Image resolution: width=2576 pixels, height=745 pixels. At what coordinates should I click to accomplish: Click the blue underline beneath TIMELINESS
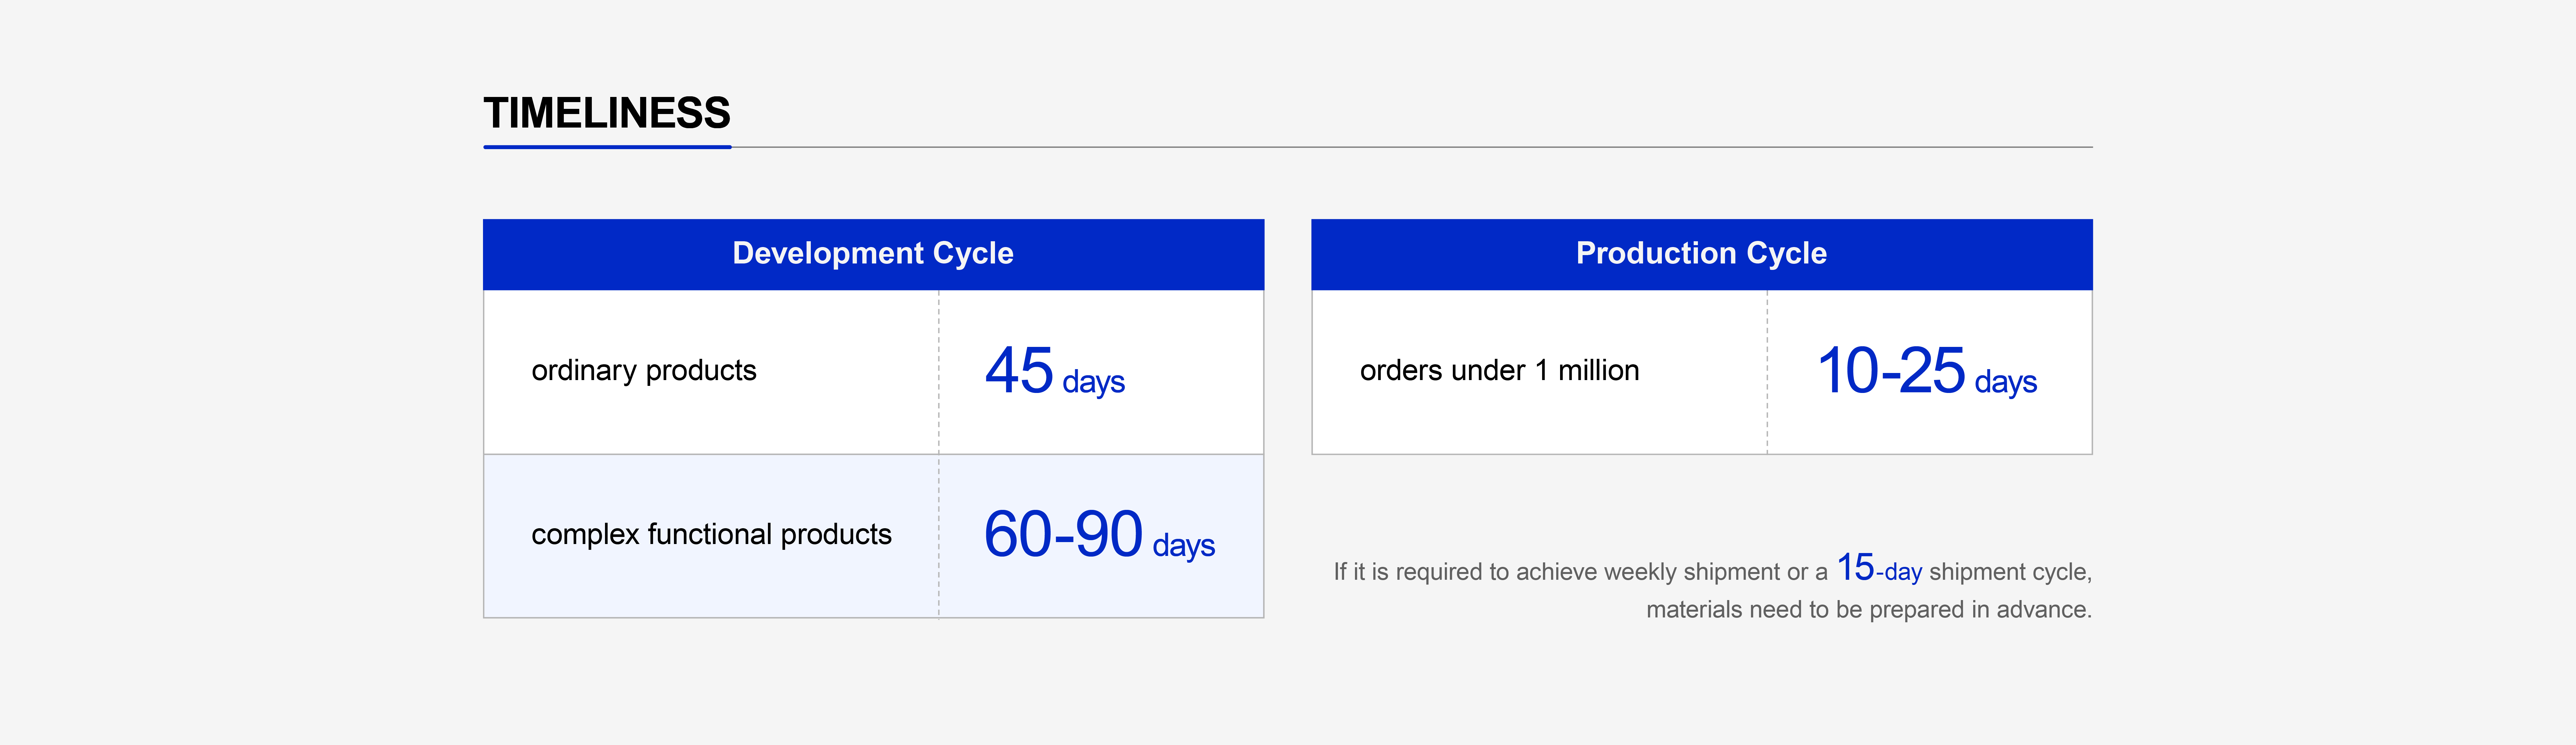[607, 147]
